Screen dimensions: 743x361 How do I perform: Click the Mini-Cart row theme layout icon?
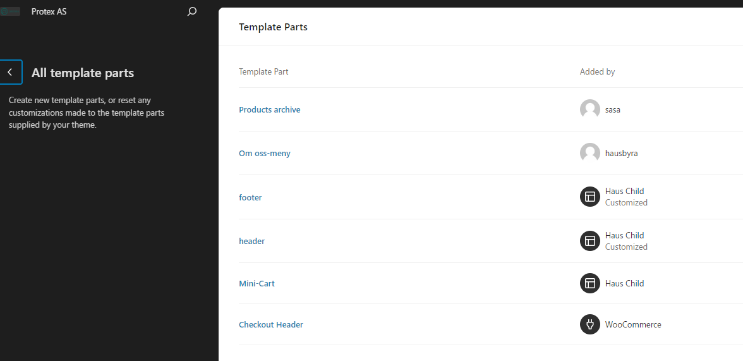pos(589,283)
